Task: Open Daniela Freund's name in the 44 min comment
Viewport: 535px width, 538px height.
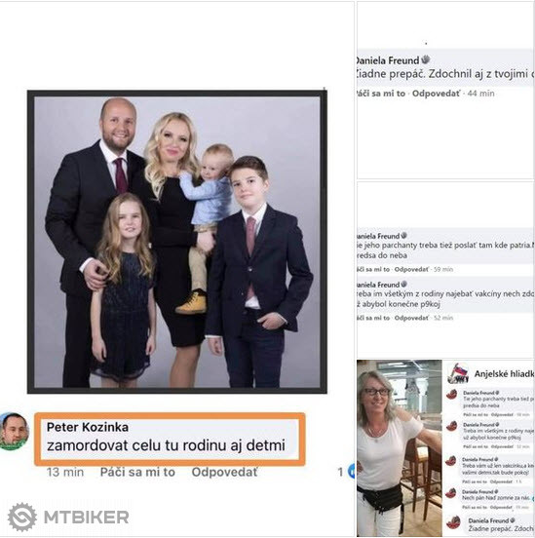Action: [x=388, y=60]
